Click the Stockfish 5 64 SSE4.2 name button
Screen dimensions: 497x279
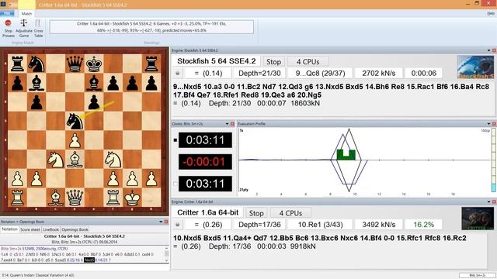pyautogui.click(x=216, y=61)
